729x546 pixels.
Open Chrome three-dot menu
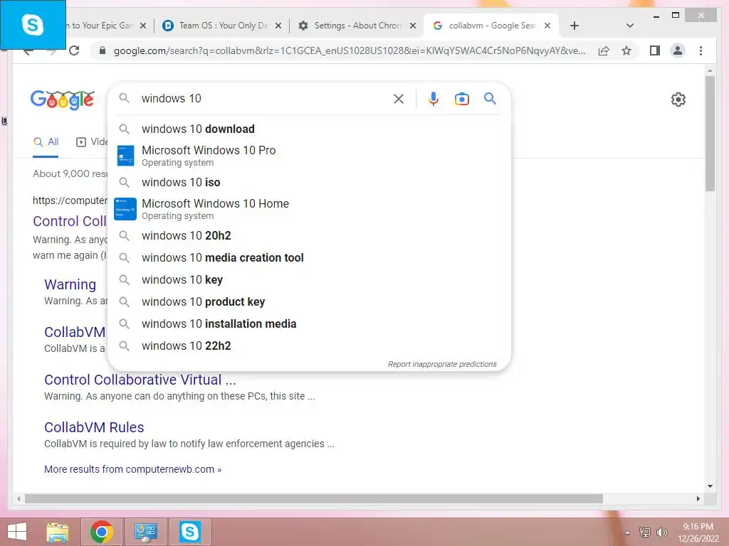pyautogui.click(x=701, y=50)
